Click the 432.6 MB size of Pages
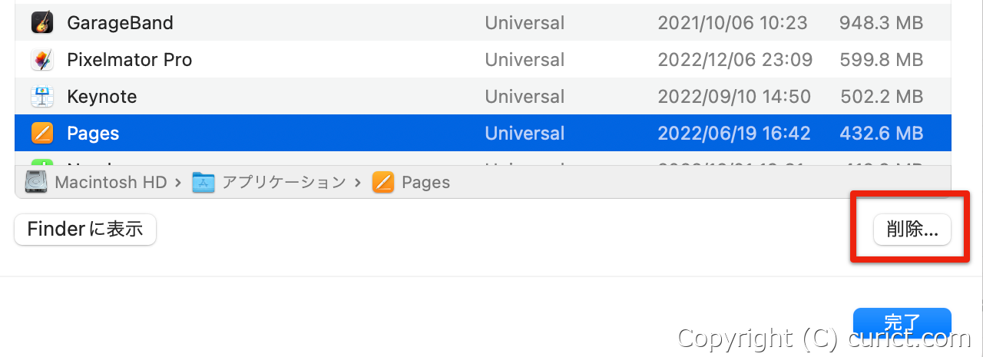Image resolution: width=983 pixels, height=357 pixels. (x=882, y=133)
